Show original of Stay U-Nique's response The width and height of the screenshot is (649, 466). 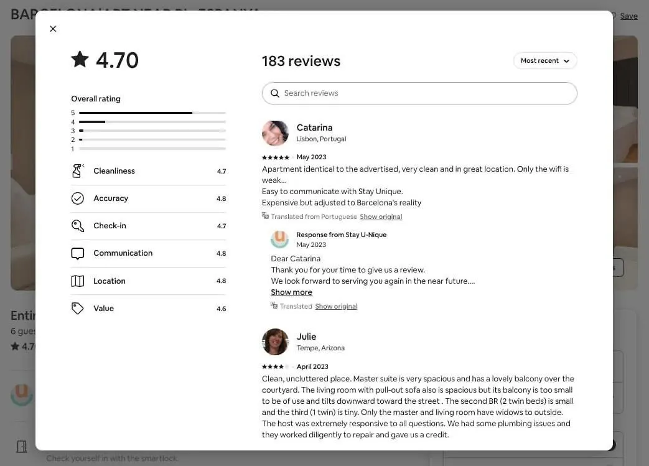pos(336,306)
